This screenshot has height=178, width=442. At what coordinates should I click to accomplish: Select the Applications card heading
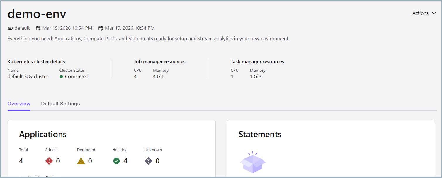pyautogui.click(x=43, y=134)
